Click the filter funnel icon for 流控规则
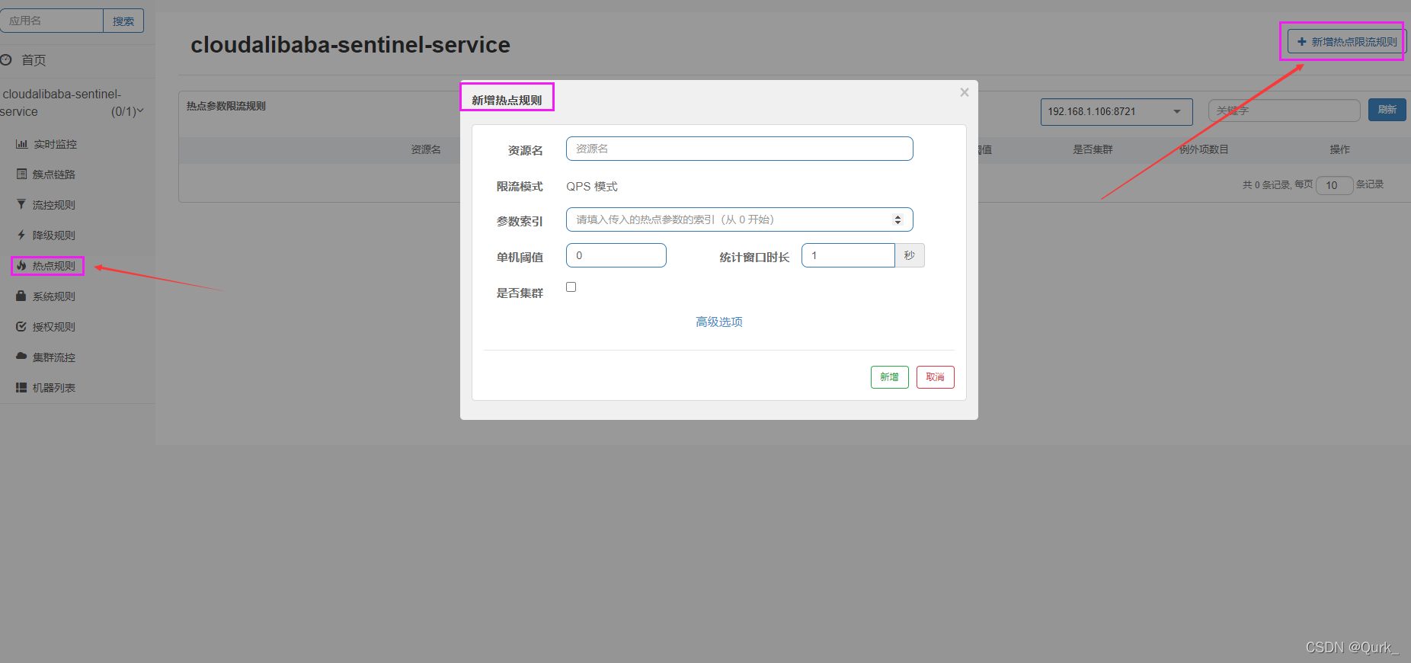1411x663 pixels. pyautogui.click(x=21, y=205)
